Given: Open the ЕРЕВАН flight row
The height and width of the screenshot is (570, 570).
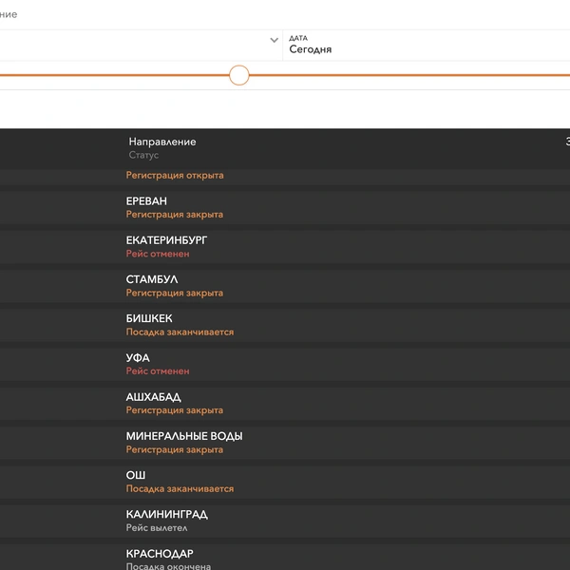Looking at the screenshot, I should pyautogui.click(x=285, y=208).
